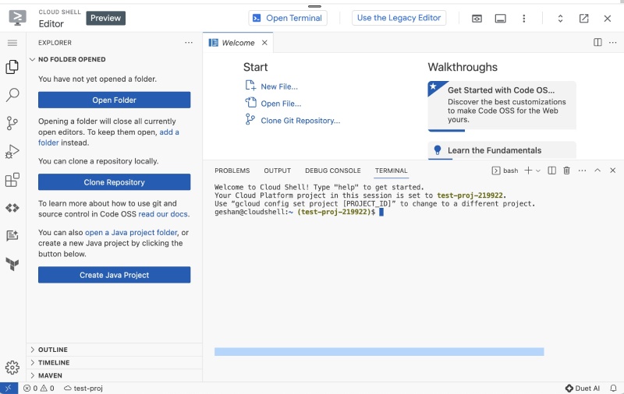624x394 pixels.
Task: Click the split terminal icon
Action: (551, 171)
